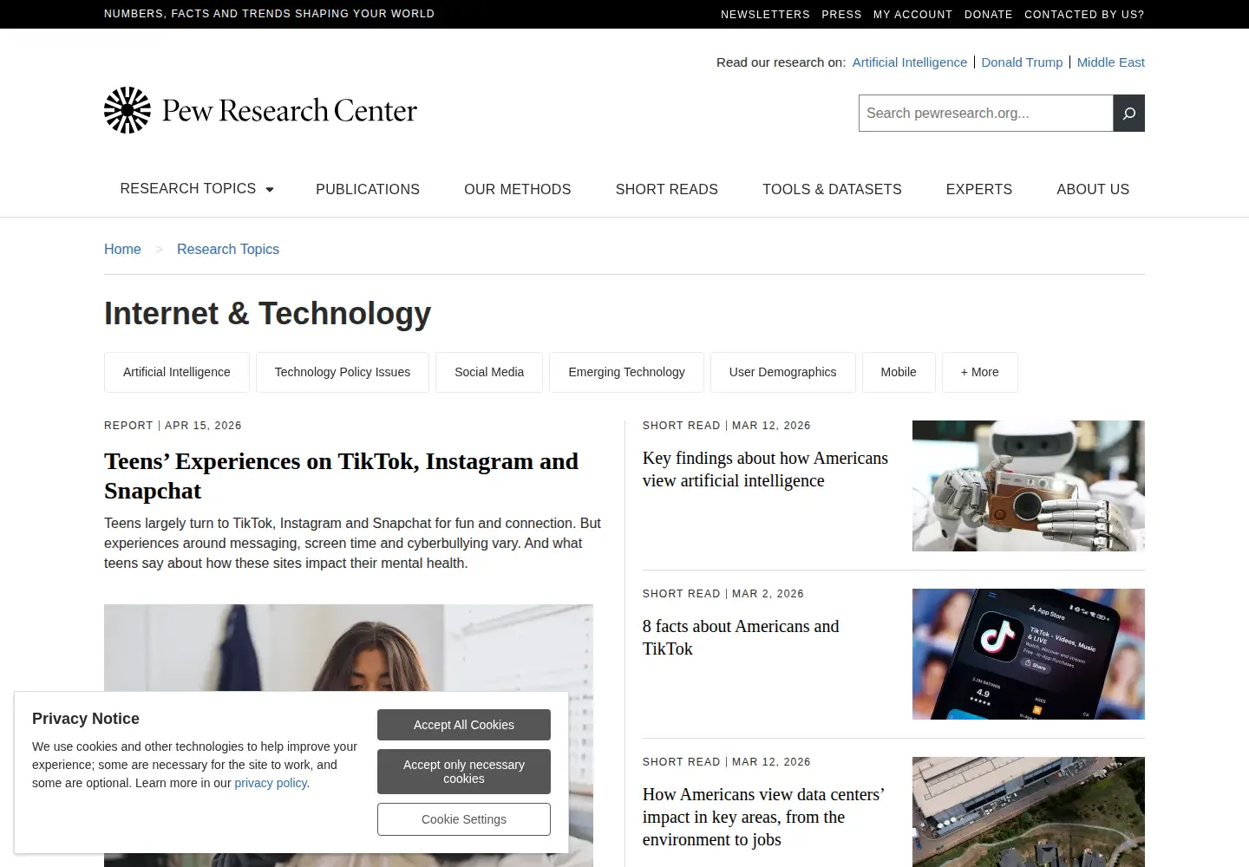The image size is (1249, 867).
Task: Click the robot holding camera thumbnail
Action: pos(1029,486)
